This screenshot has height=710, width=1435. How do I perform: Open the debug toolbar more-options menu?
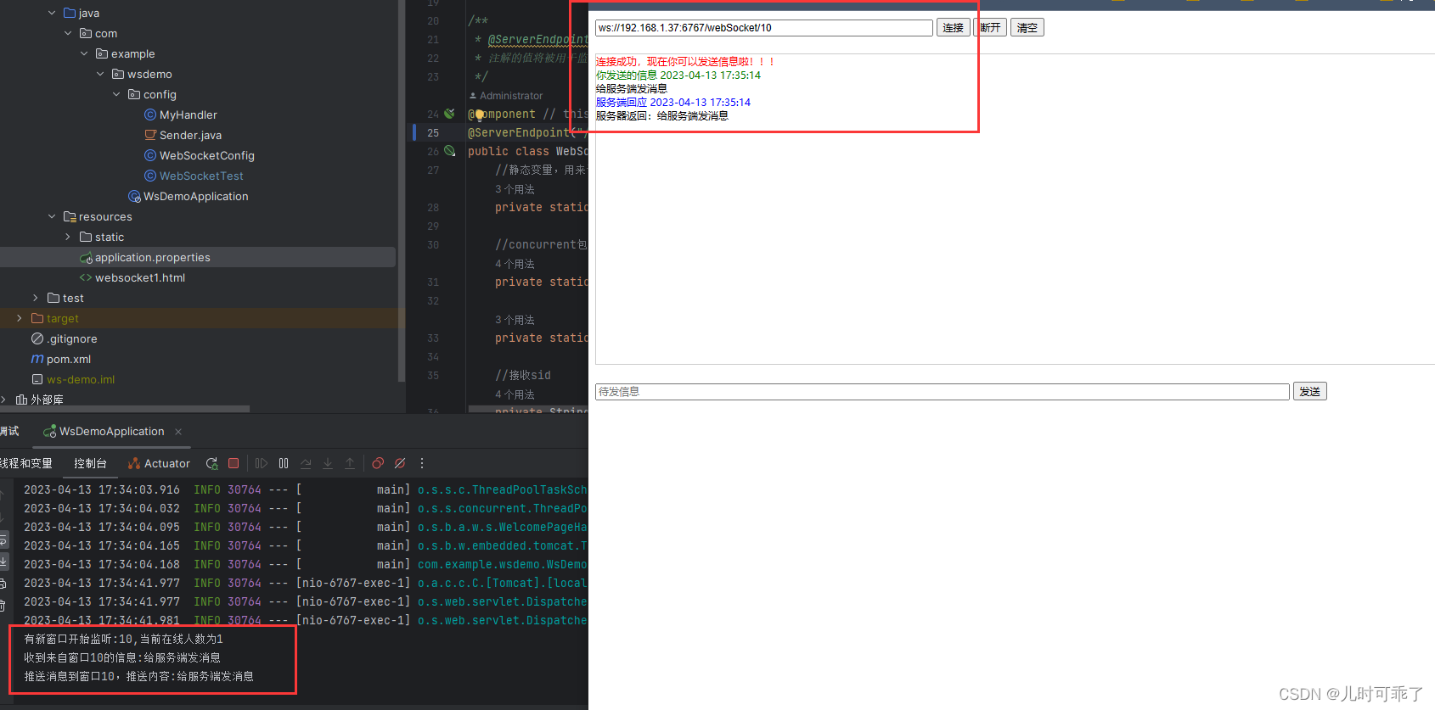[x=422, y=463]
